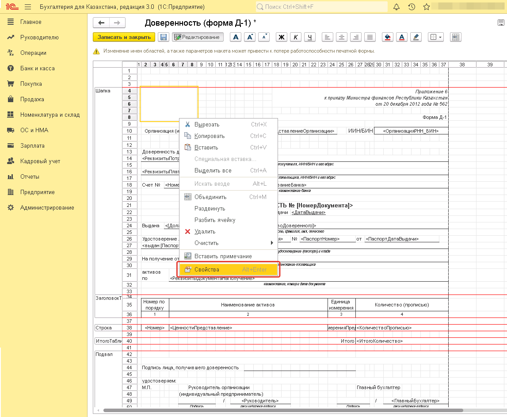This screenshot has height=417, width=507.
Task: Select column header 39
Action: (490, 65)
